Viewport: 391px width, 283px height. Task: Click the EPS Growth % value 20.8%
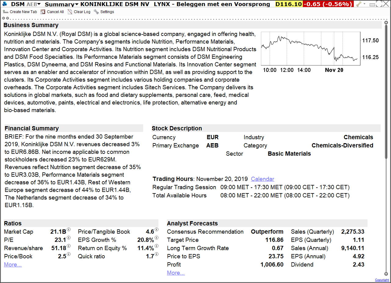[146, 240]
